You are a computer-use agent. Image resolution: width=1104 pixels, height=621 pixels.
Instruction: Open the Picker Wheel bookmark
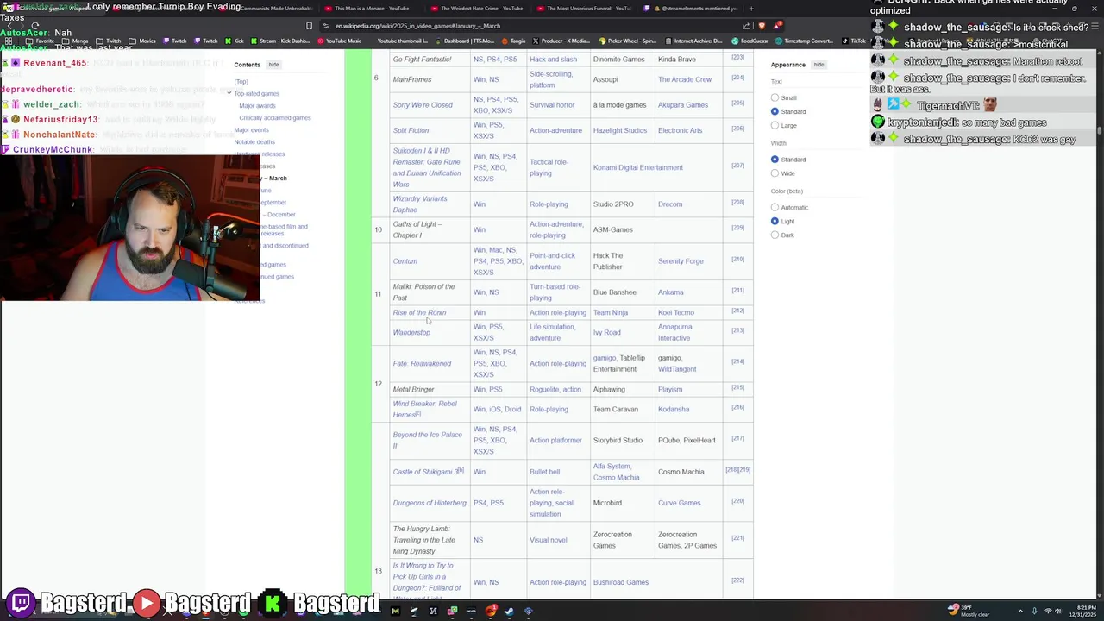click(x=627, y=41)
